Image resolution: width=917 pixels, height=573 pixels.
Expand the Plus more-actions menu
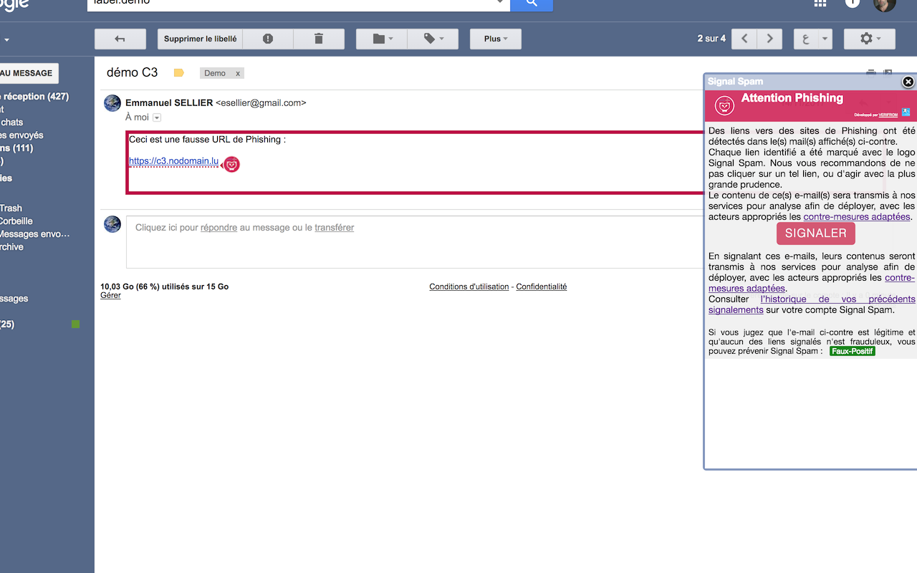click(x=495, y=39)
